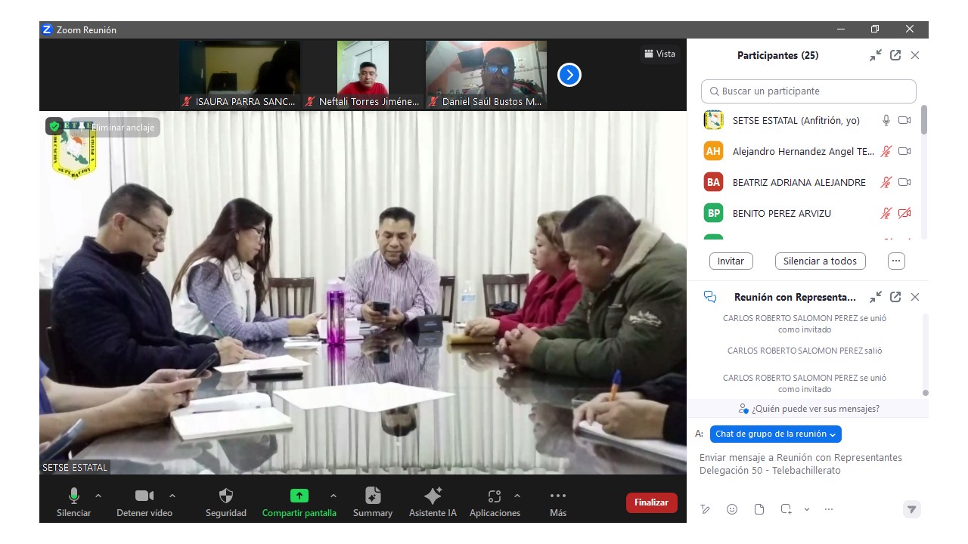Open the Vista layout menu

659,54
